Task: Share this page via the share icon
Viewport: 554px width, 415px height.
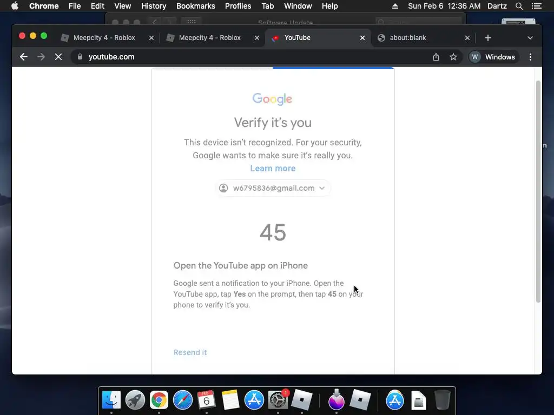Action: tap(436, 57)
